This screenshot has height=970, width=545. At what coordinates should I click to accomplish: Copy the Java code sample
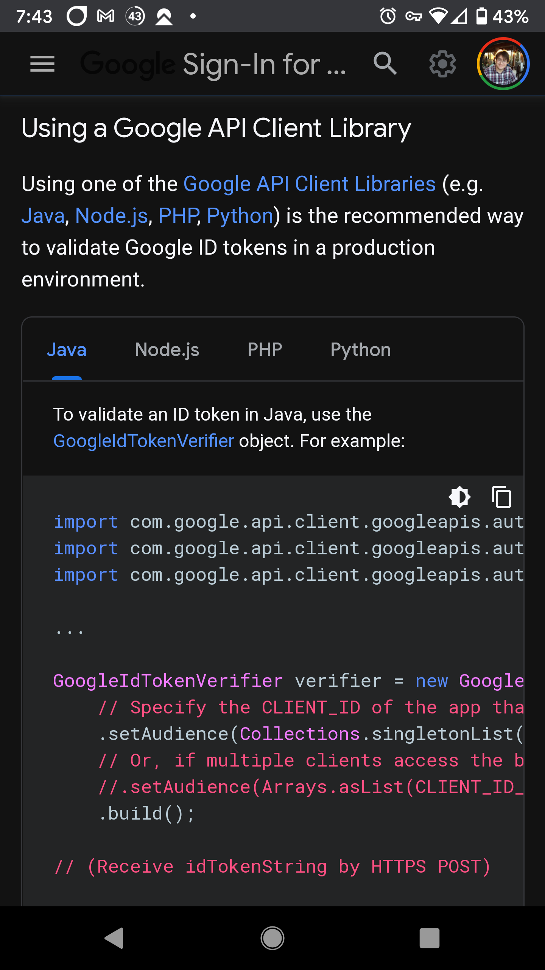pos(500,497)
